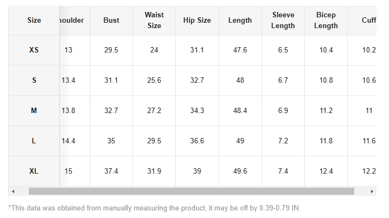Click the left scroll arrow of the scrollbar
Screen dimensions: 389x218
click(12, 191)
